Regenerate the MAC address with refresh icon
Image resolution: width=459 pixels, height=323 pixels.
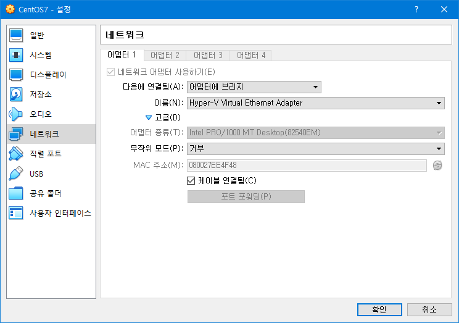437,166
